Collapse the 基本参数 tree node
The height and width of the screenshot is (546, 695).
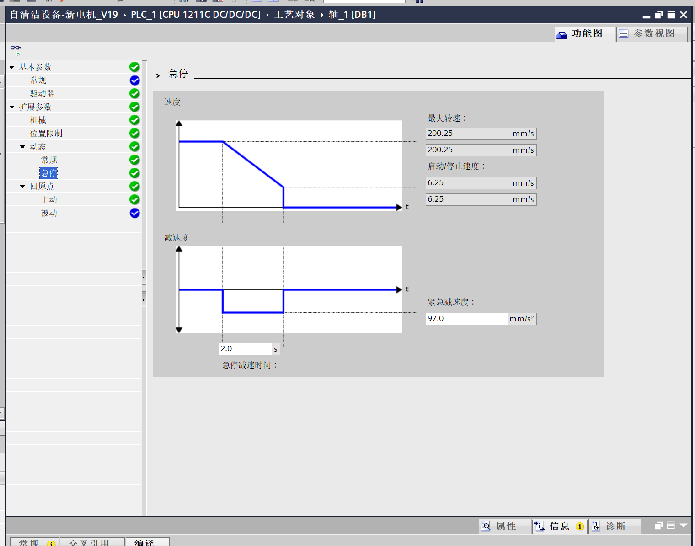click(12, 67)
